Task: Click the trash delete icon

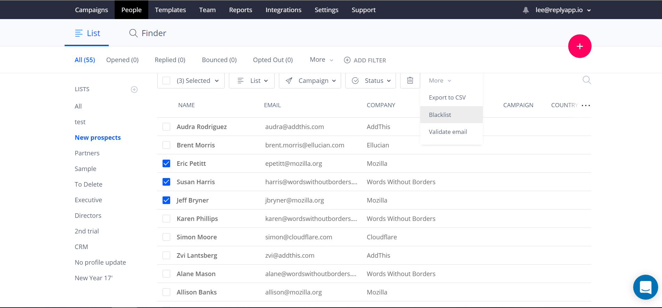Action: 410,80
